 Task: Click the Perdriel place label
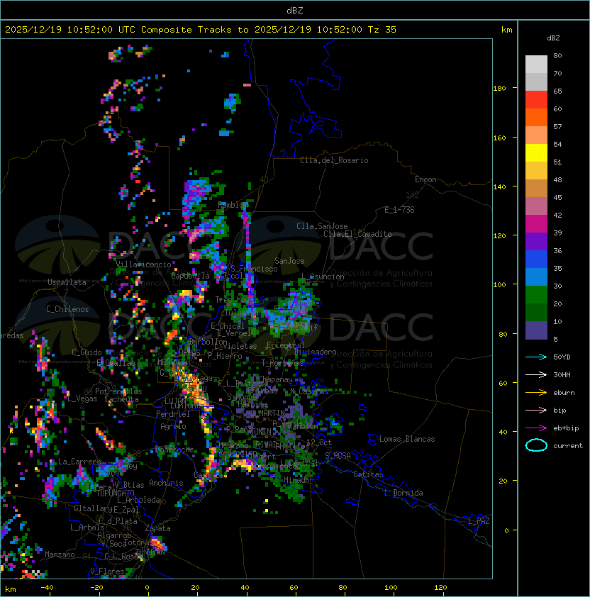(x=173, y=414)
